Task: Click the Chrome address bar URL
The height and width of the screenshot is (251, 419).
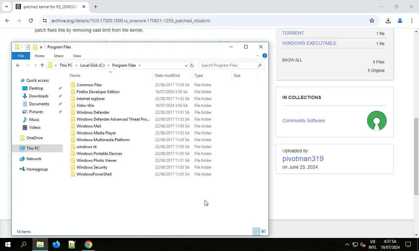Action: coord(131,21)
